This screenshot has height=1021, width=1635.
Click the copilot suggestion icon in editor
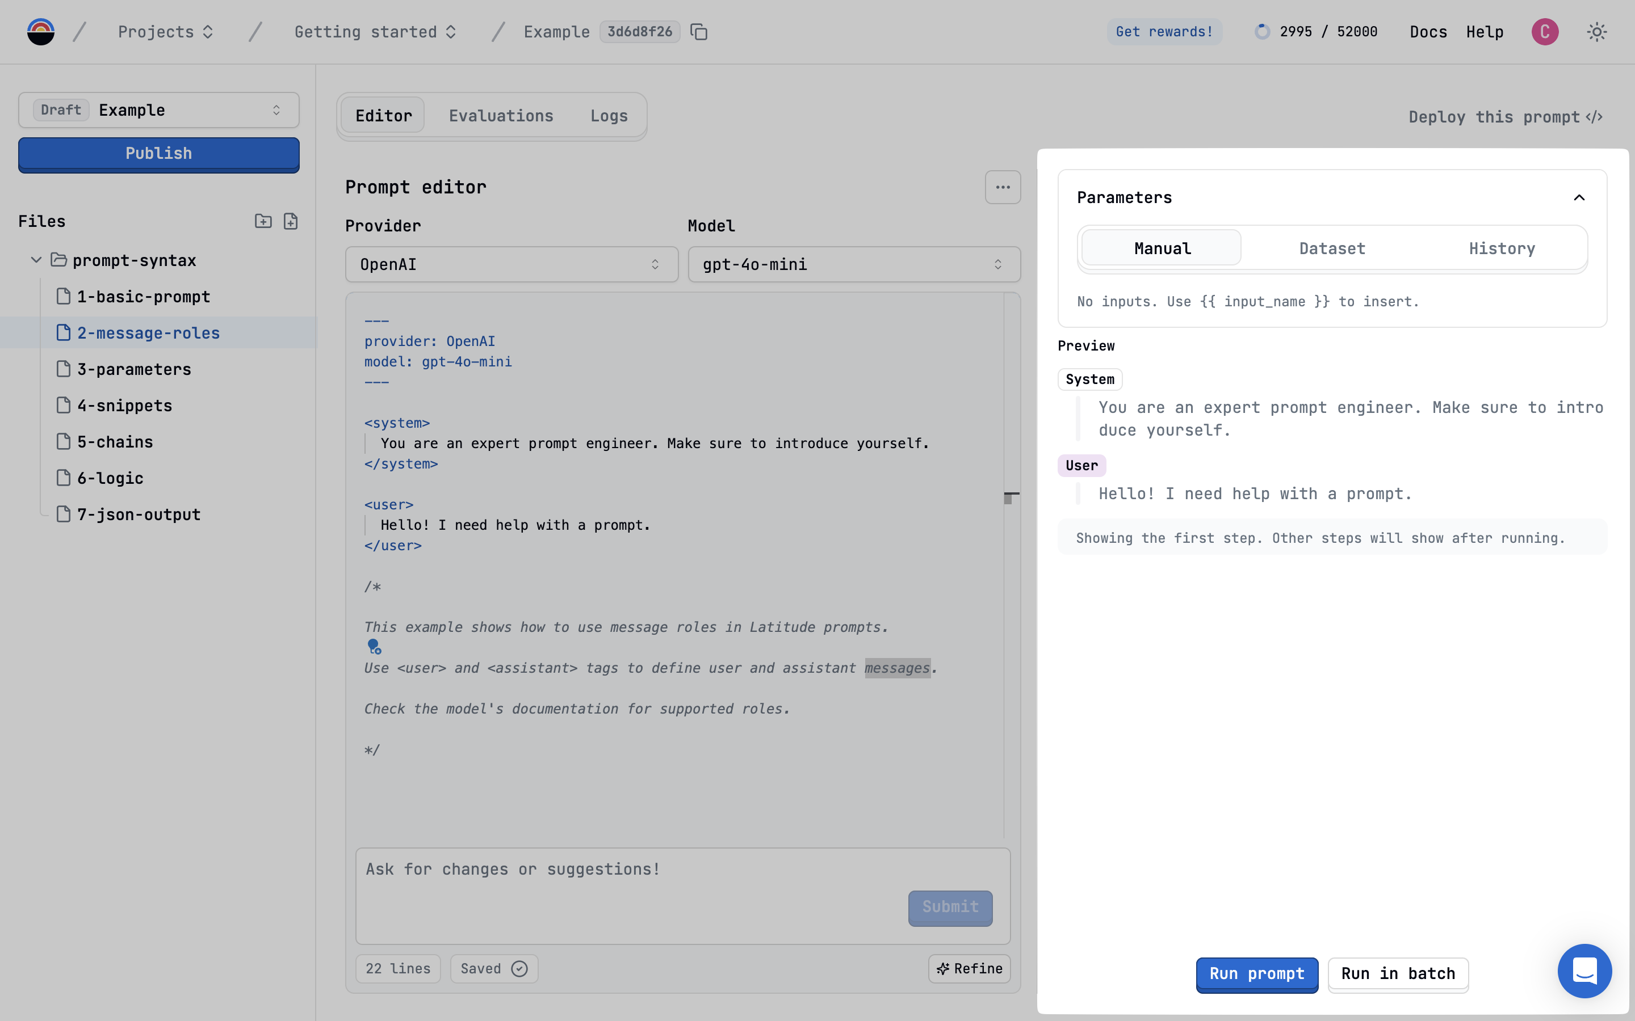(x=374, y=647)
